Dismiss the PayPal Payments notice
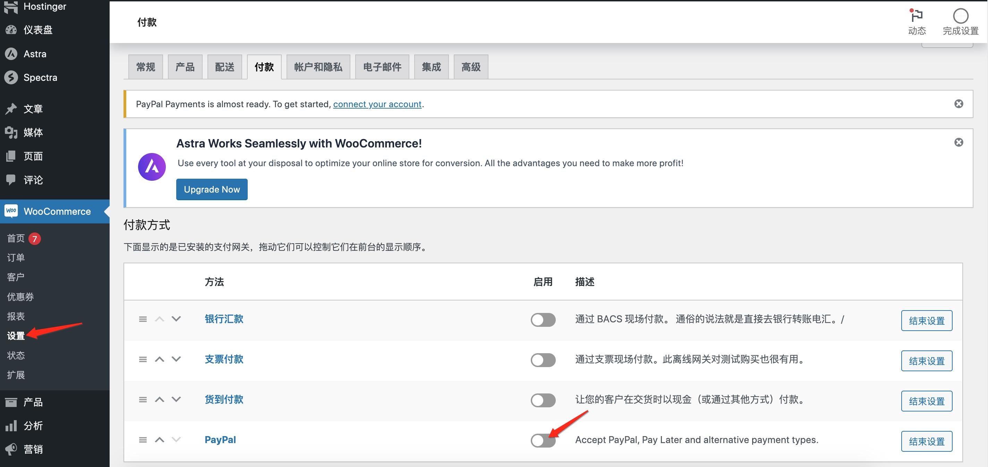 [959, 104]
